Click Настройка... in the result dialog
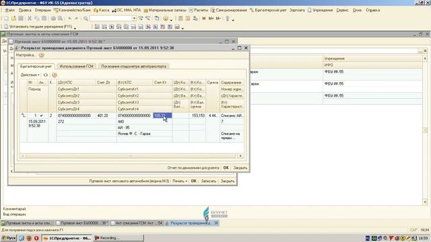Screen dimensions: 431x242 click(26, 55)
